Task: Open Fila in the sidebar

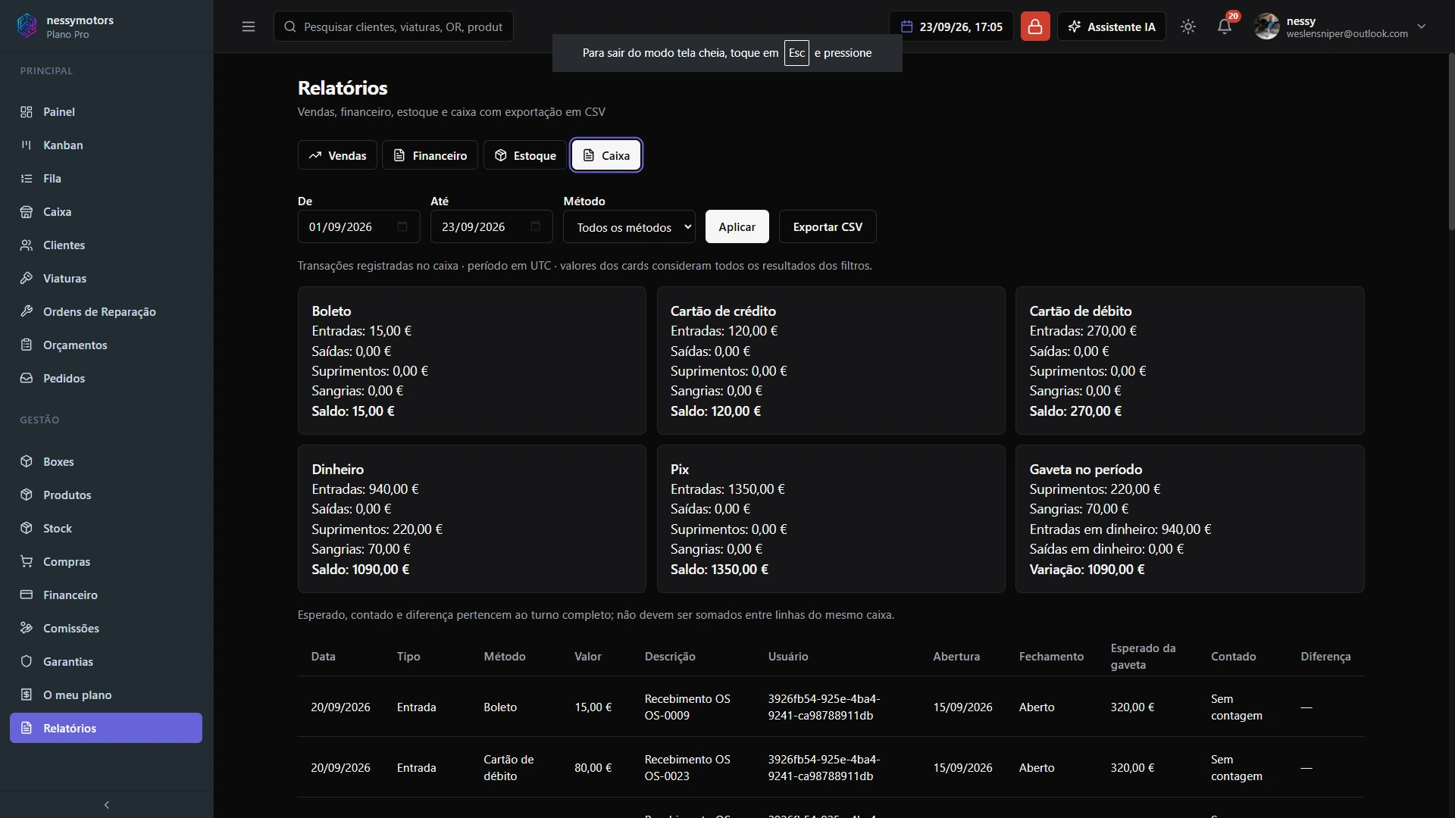Action: point(106,179)
